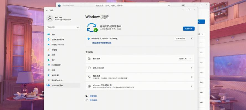
Task: Select 时间和语言 in the sidebar
Action: [63, 65]
